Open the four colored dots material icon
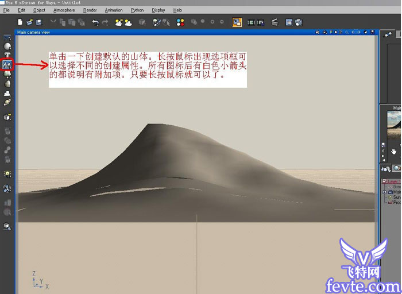The image size is (402, 294). [180, 22]
